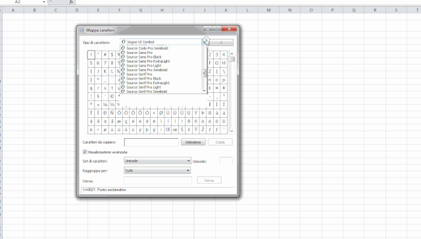Select the sharp s ß character cell
The image size is (421, 239).
[x=210, y=113]
